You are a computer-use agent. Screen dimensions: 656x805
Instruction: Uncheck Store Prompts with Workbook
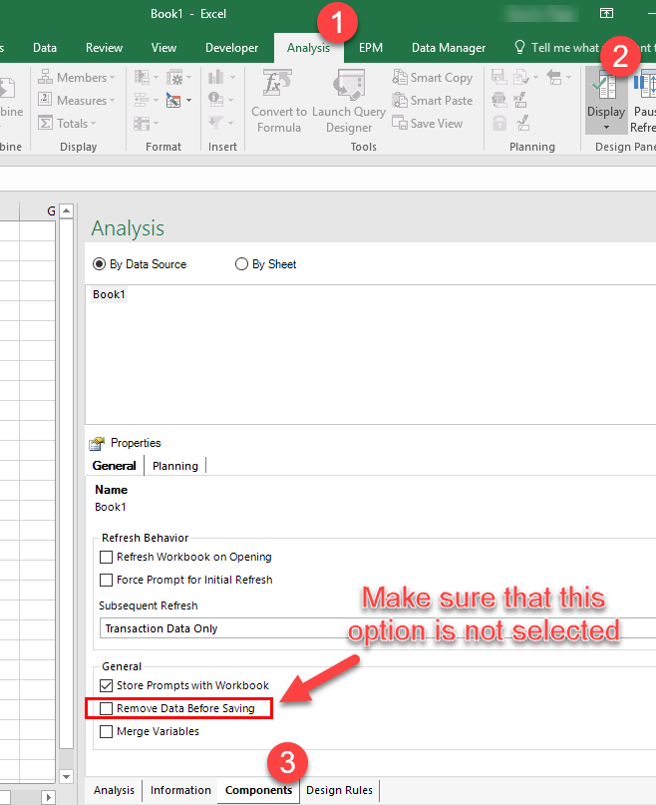pos(106,686)
